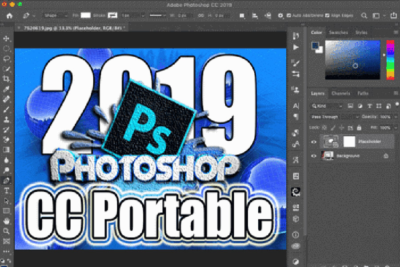Open path alignment options

click(x=255, y=16)
